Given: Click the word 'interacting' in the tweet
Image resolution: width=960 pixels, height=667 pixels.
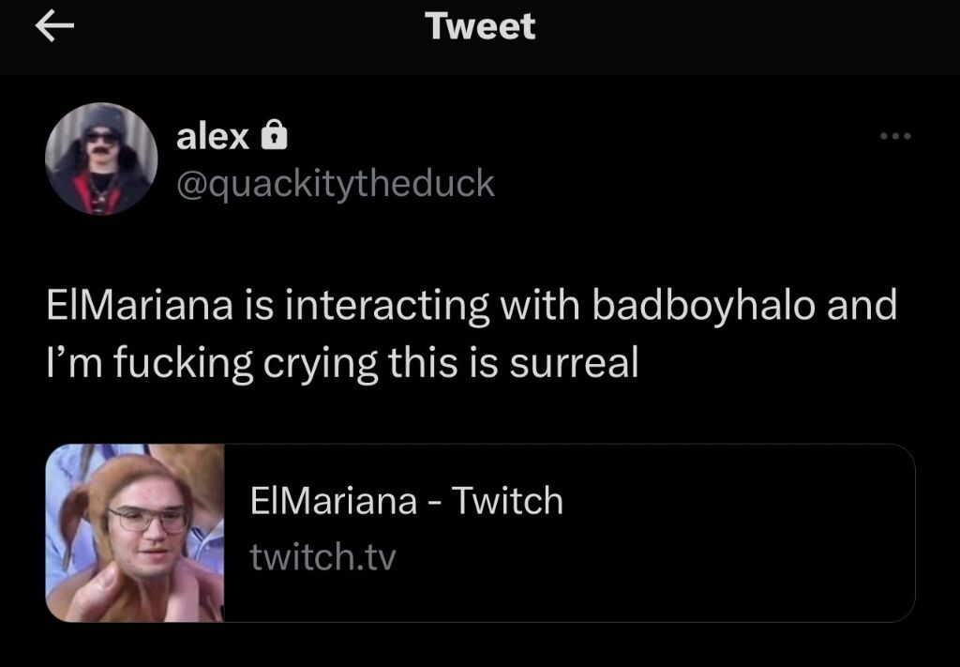Looking at the screenshot, I should [386, 306].
